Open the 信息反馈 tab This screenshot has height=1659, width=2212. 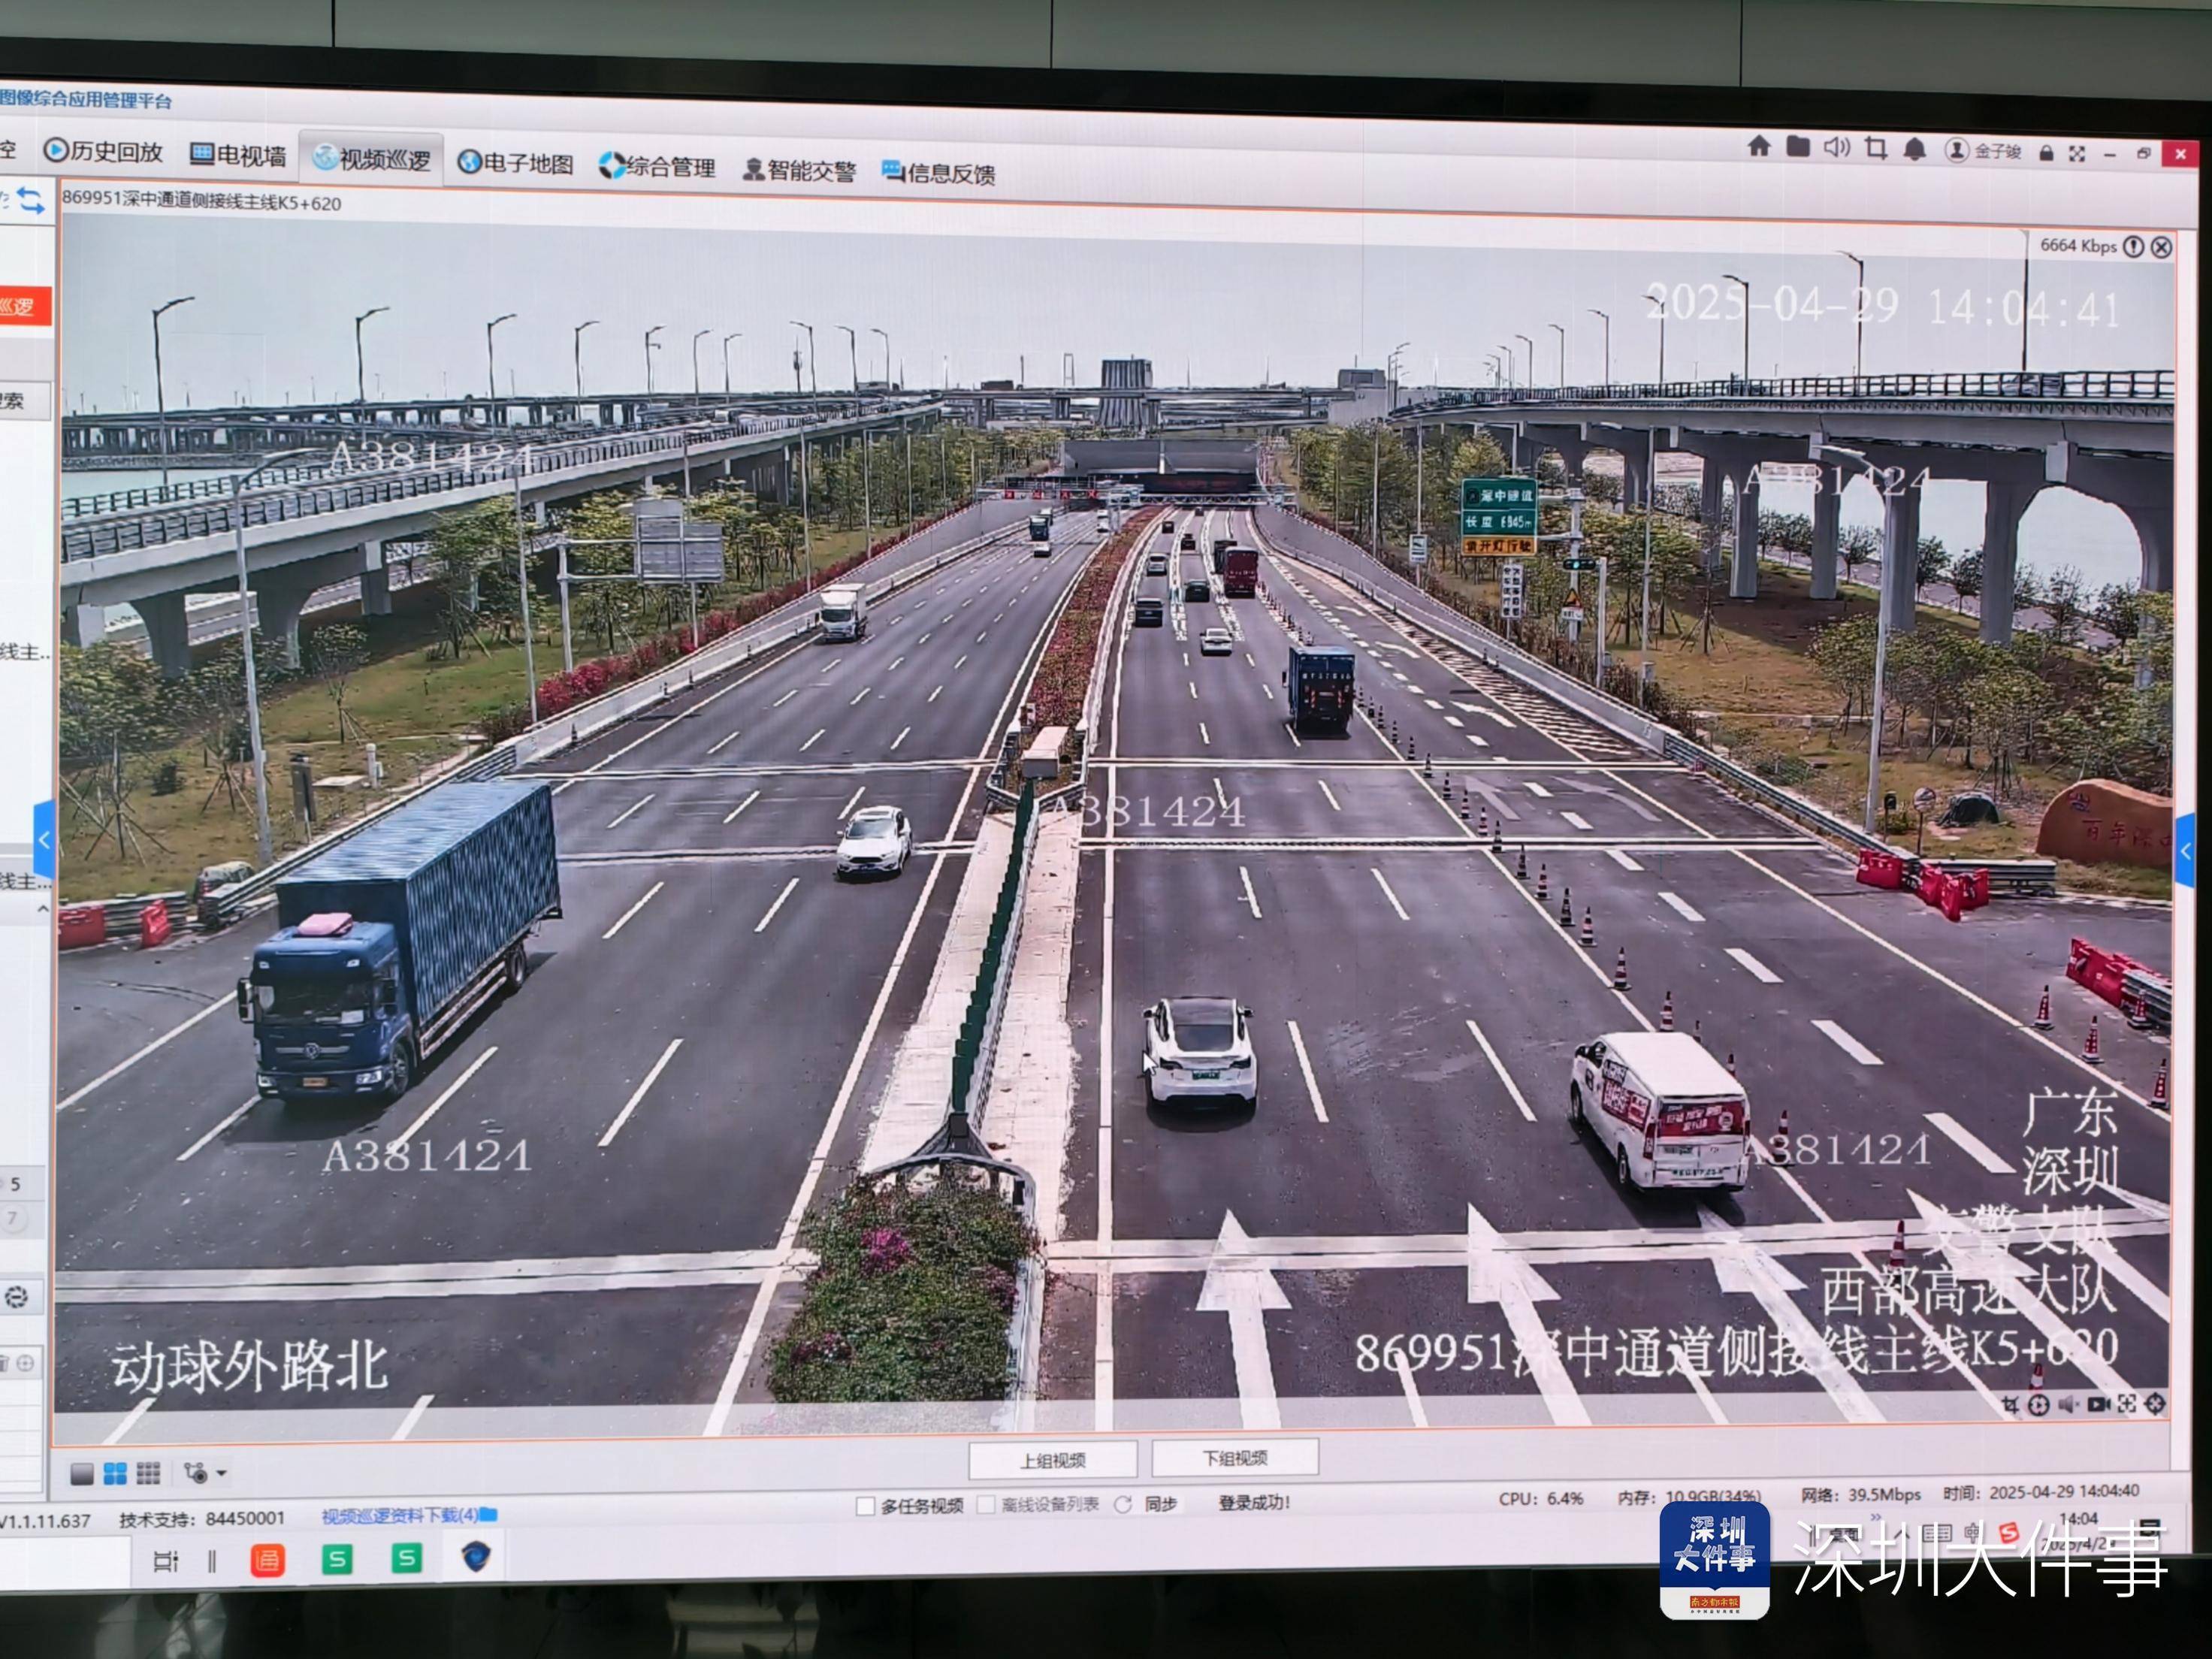coord(938,173)
